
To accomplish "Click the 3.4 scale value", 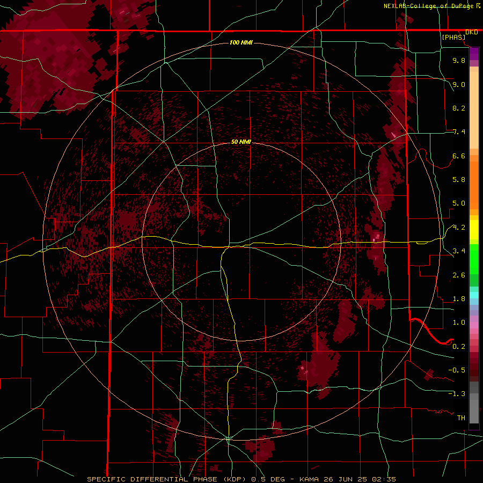I will [x=459, y=251].
